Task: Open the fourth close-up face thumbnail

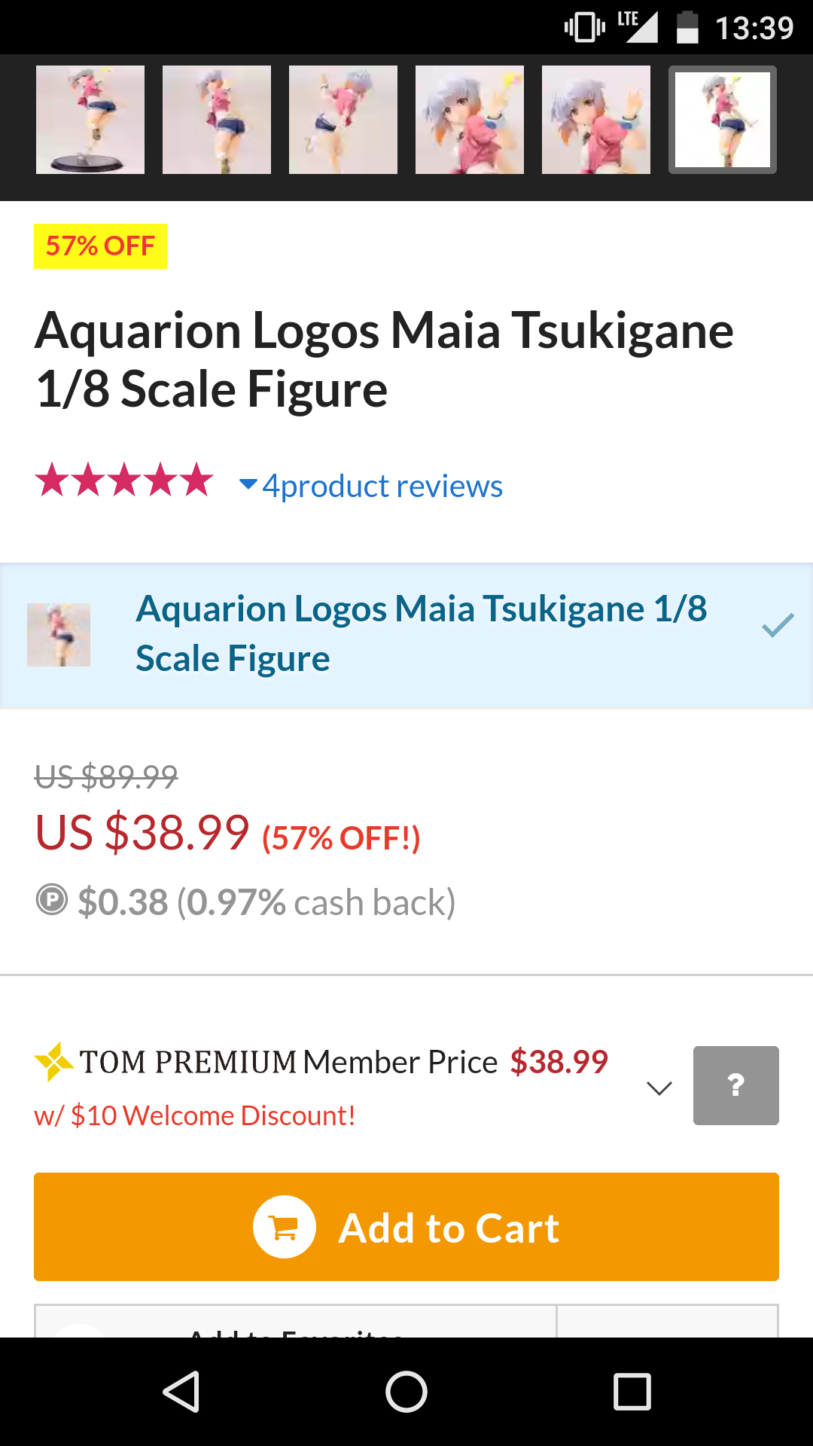Action: coord(470,120)
